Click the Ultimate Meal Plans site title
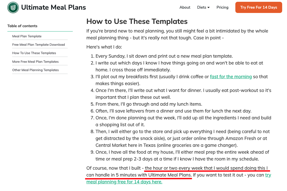Screen dimensions: 287x191 [x=53, y=7]
